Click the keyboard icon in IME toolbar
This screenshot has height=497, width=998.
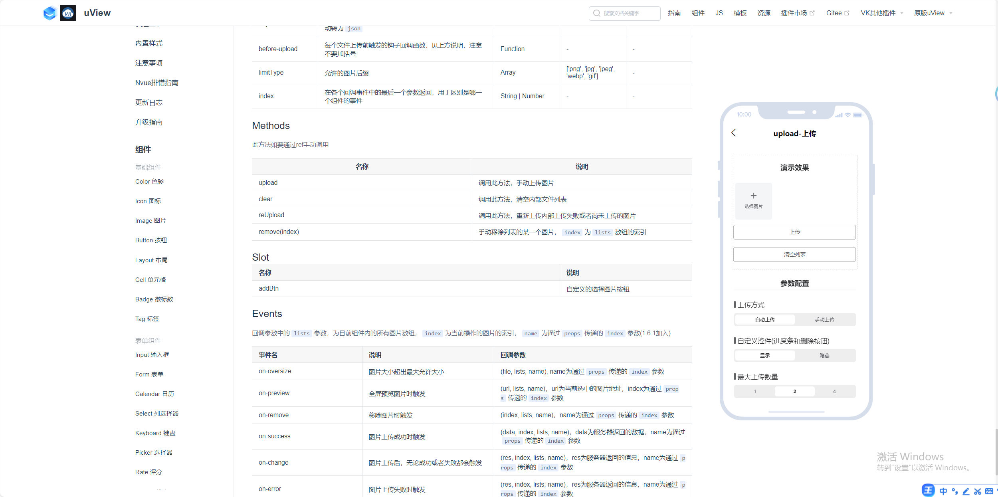point(989,491)
